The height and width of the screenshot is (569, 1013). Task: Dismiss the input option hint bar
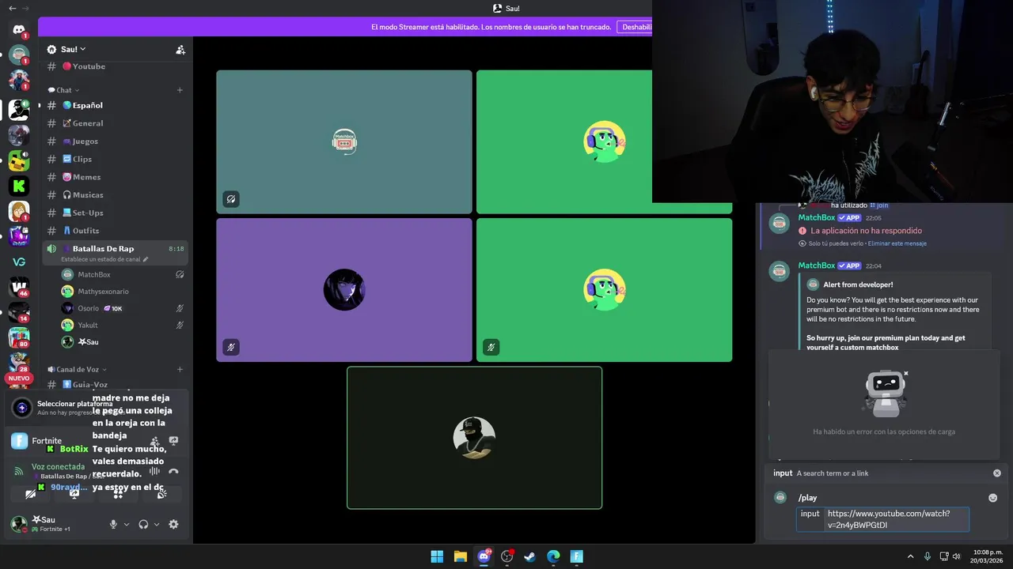click(x=996, y=473)
